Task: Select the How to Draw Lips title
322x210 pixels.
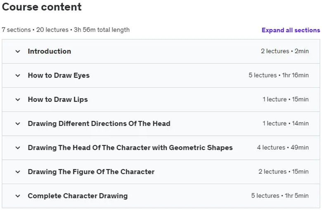Action: [58, 99]
